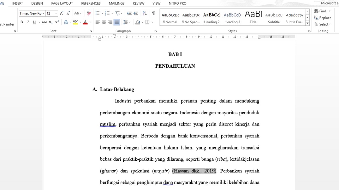Expand font color dropdown arrow

pyautogui.click(x=90, y=22)
